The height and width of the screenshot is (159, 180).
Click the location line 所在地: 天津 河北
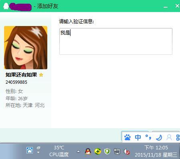coord(25,105)
